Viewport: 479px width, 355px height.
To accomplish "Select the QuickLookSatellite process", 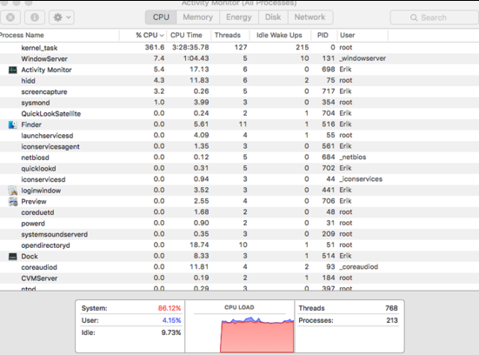I will click(51, 114).
